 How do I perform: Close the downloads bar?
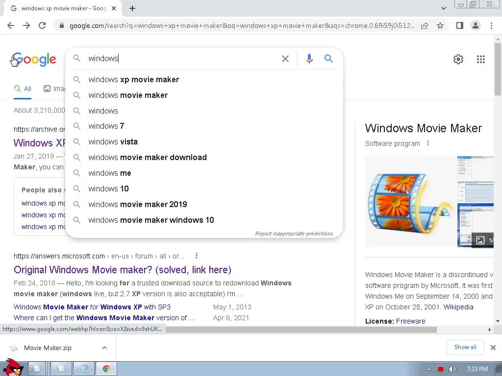(493, 348)
